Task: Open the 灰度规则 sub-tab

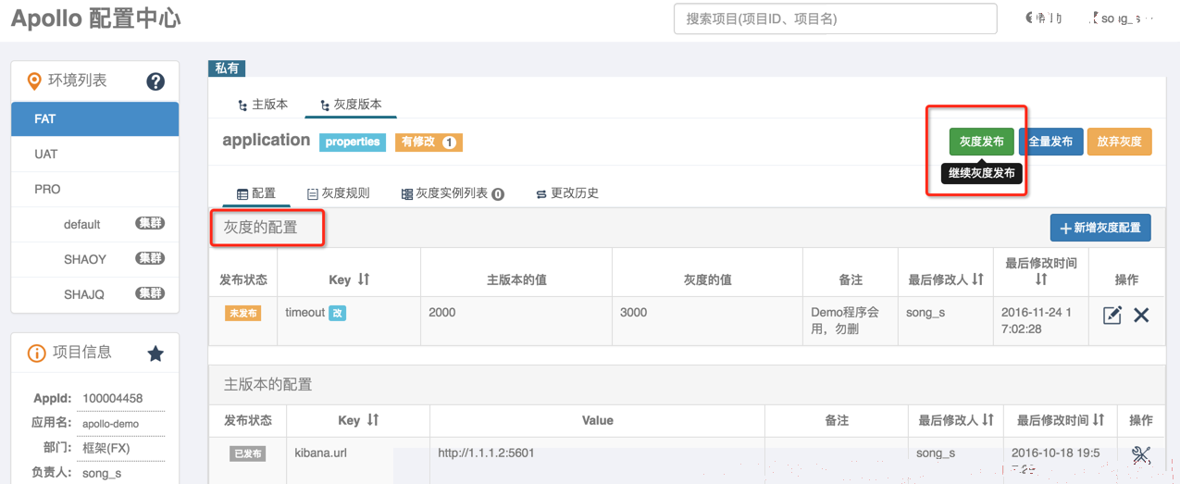Action: coord(338,193)
